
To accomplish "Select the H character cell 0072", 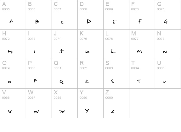I will point(13,45).
